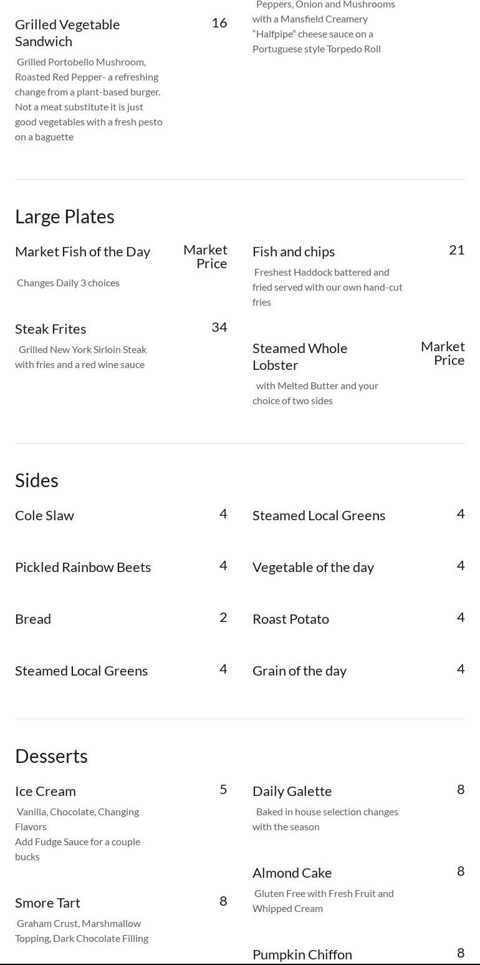Click the Steak Frites price of 34
480x965 pixels.
click(219, 327)
